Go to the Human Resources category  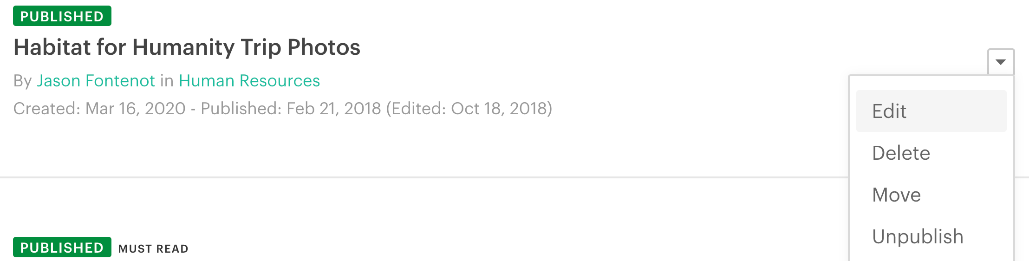click(x=249, y=81)
